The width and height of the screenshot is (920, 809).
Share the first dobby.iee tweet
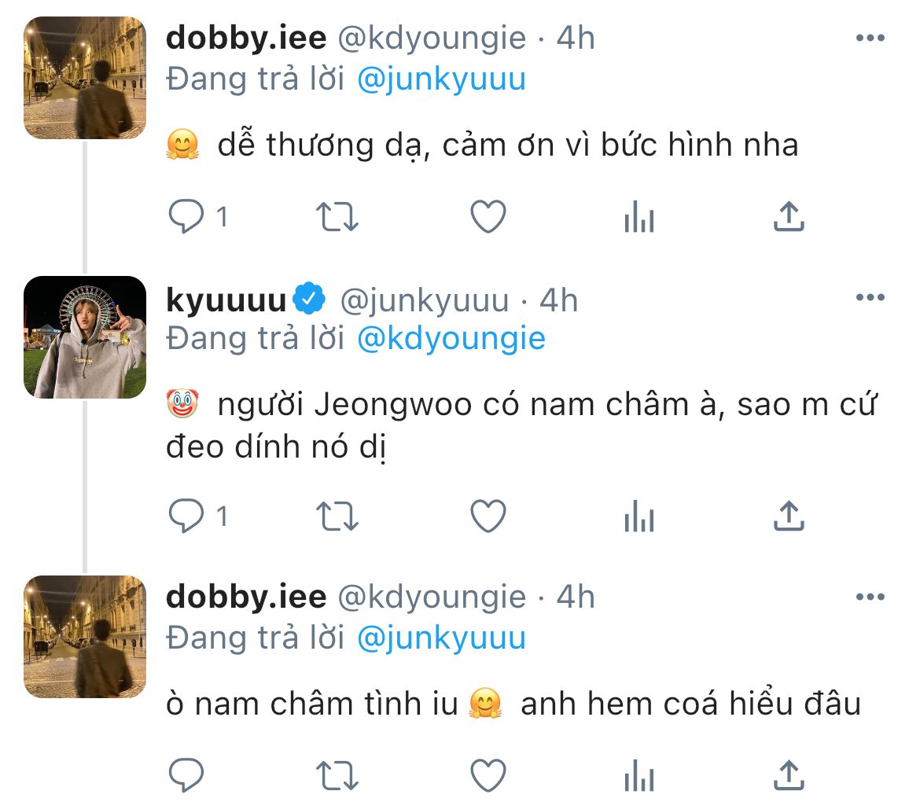click(x=789, y=216)
